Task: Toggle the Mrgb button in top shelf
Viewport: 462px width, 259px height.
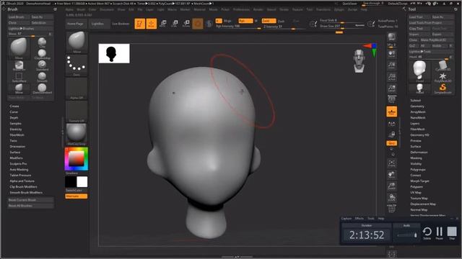Action: click(228, 21)
